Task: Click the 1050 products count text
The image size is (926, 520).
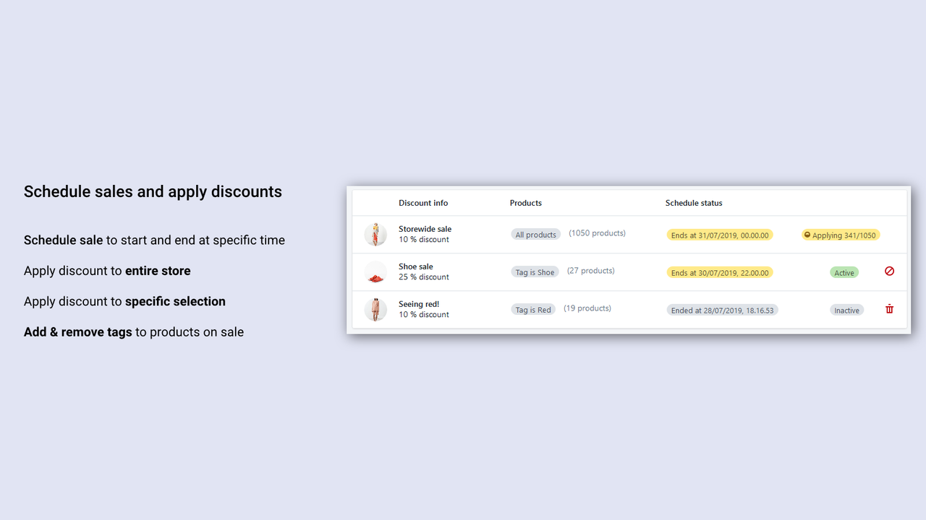Action: pos(597,233)
